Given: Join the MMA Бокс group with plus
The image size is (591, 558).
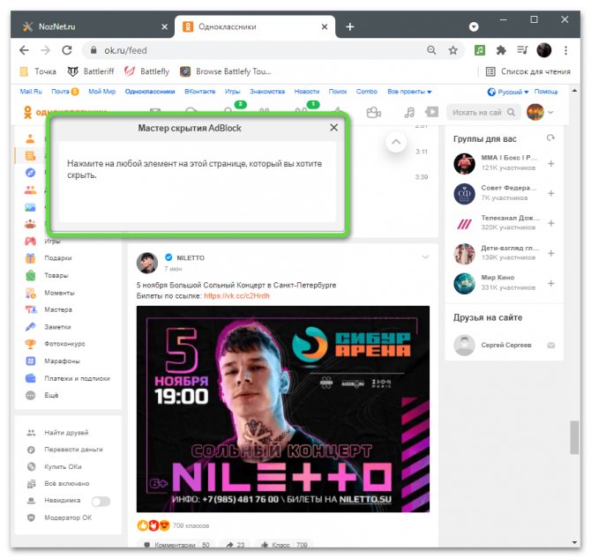Looking at the screenshot, I should 551,163.
